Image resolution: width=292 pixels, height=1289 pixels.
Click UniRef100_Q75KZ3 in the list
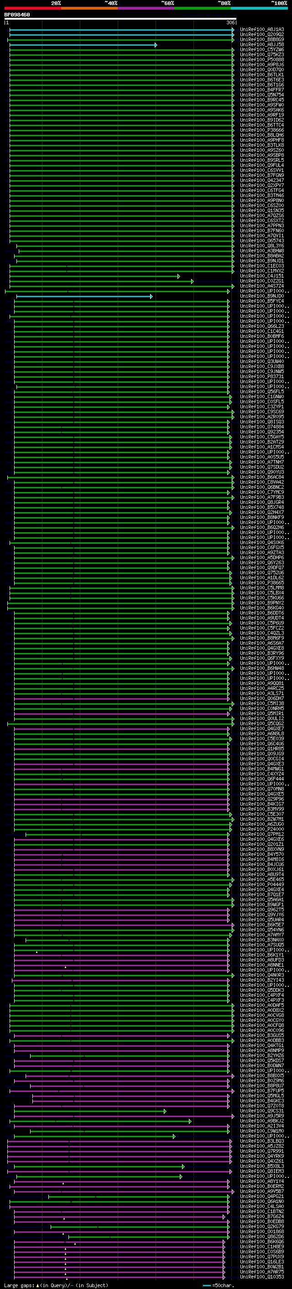click(262, 54)
